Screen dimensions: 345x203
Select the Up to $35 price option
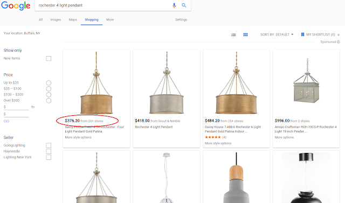49,83
